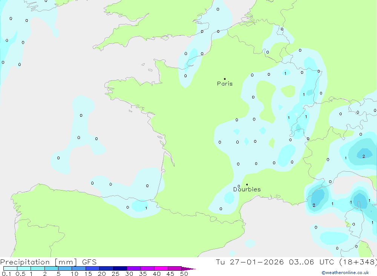Pick the 10–15 mm legend color box
This screenshot has height=276, width=377.
(x=79, y=268)
